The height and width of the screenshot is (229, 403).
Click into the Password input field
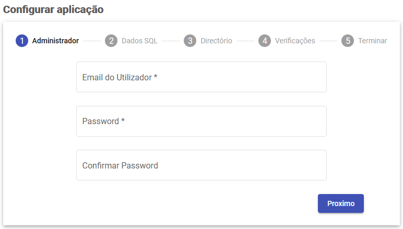[201, 122]
